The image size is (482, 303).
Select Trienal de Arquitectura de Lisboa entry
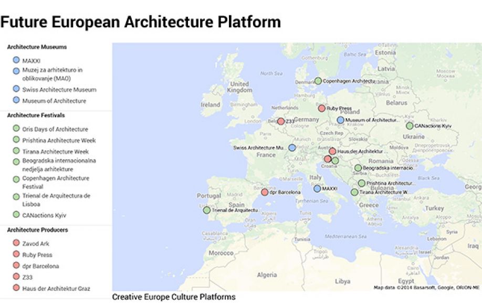click(x=56, y=200)
